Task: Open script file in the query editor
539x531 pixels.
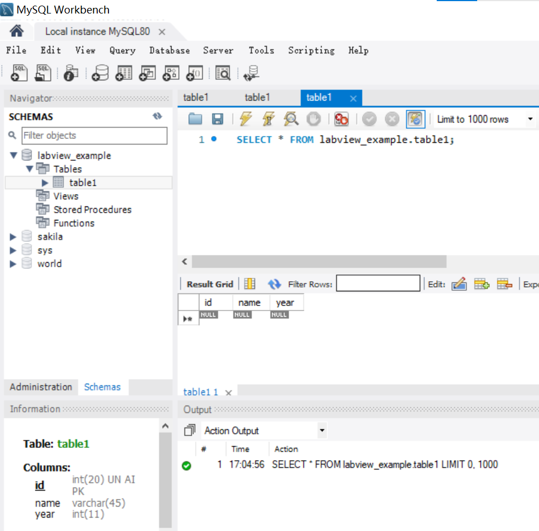Action: (x=195, y=119)
